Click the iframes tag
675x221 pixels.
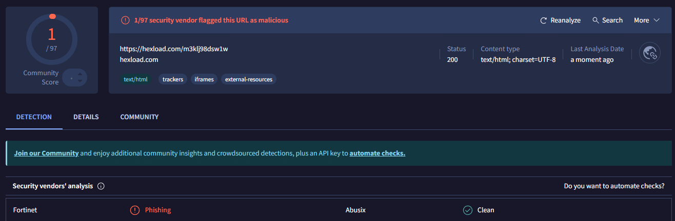pos(204,79)
